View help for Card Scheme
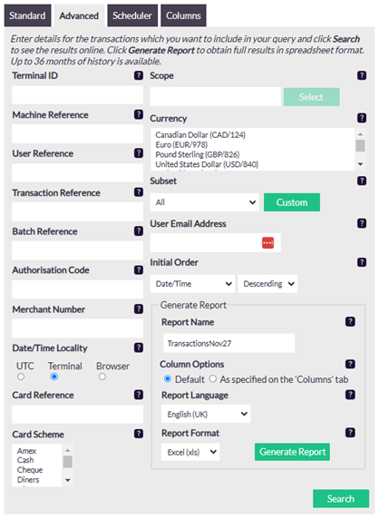 pyautogui.click(x=139, y=434)
